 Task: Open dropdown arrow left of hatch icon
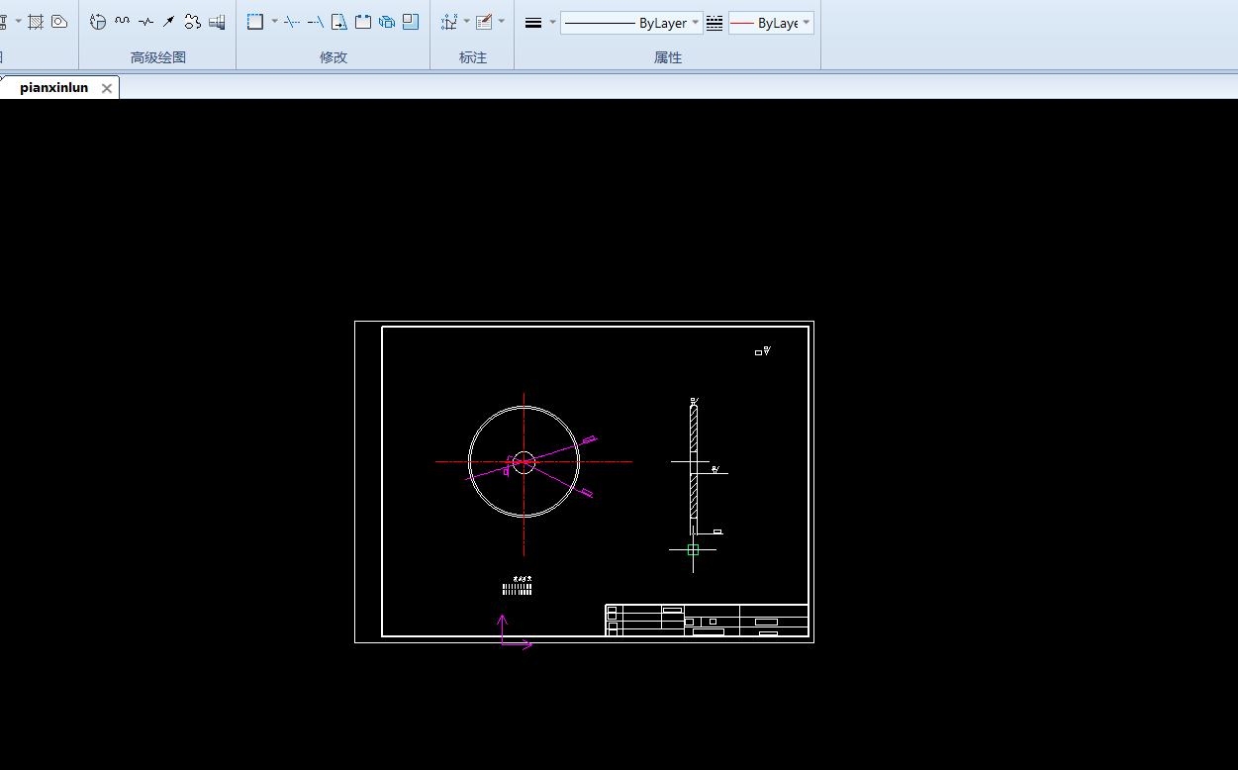pos(18,22)
